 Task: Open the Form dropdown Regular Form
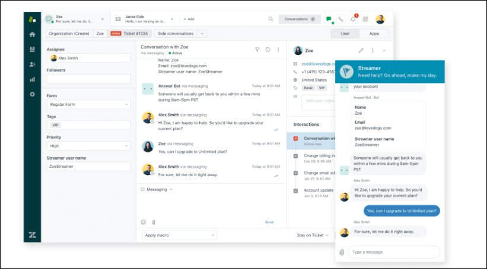pos(88,104)
